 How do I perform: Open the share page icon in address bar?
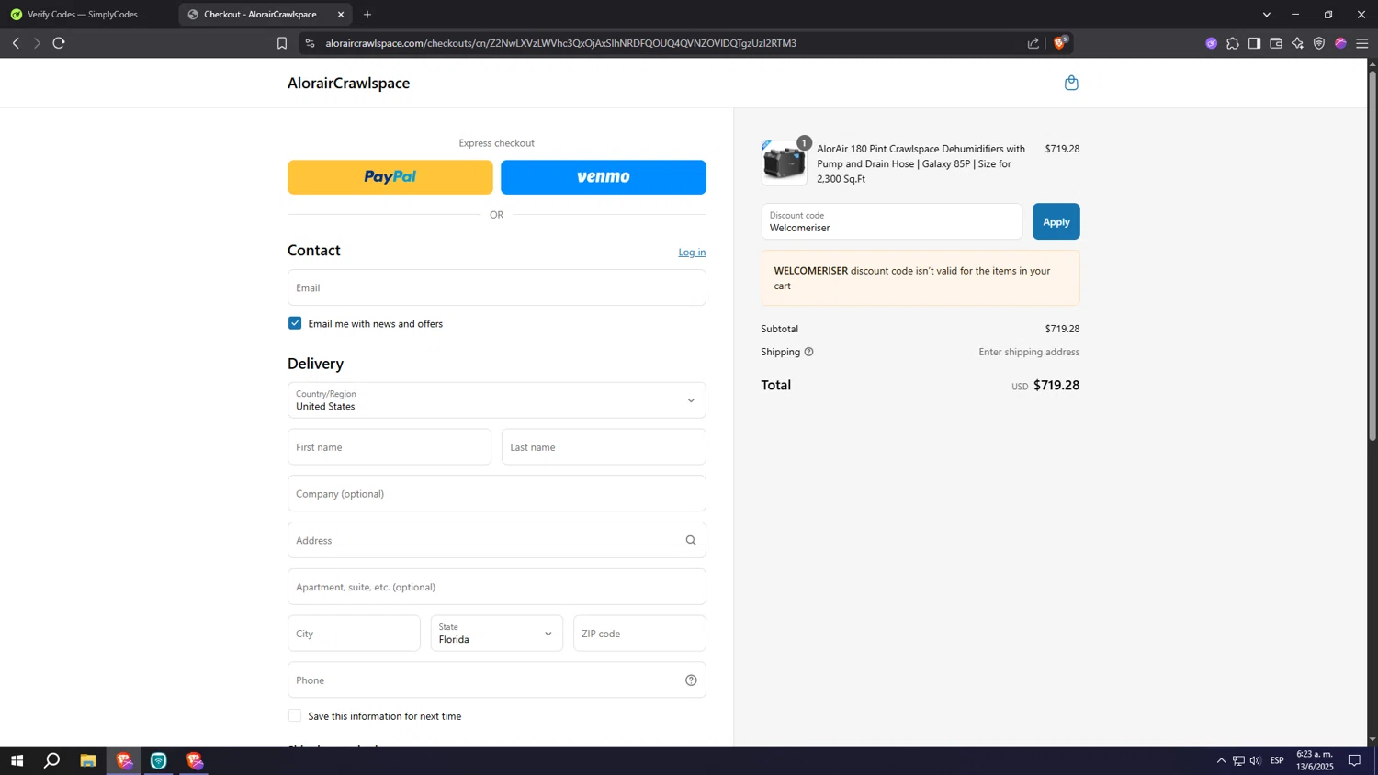[x=1033, y=43]
